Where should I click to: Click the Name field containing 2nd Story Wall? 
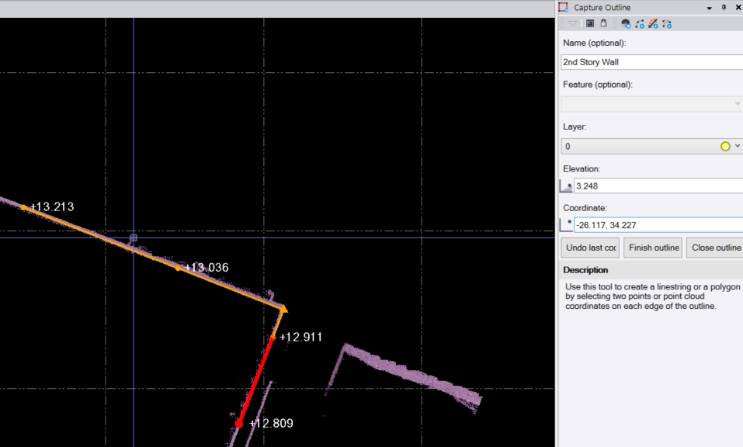[651, 62]
